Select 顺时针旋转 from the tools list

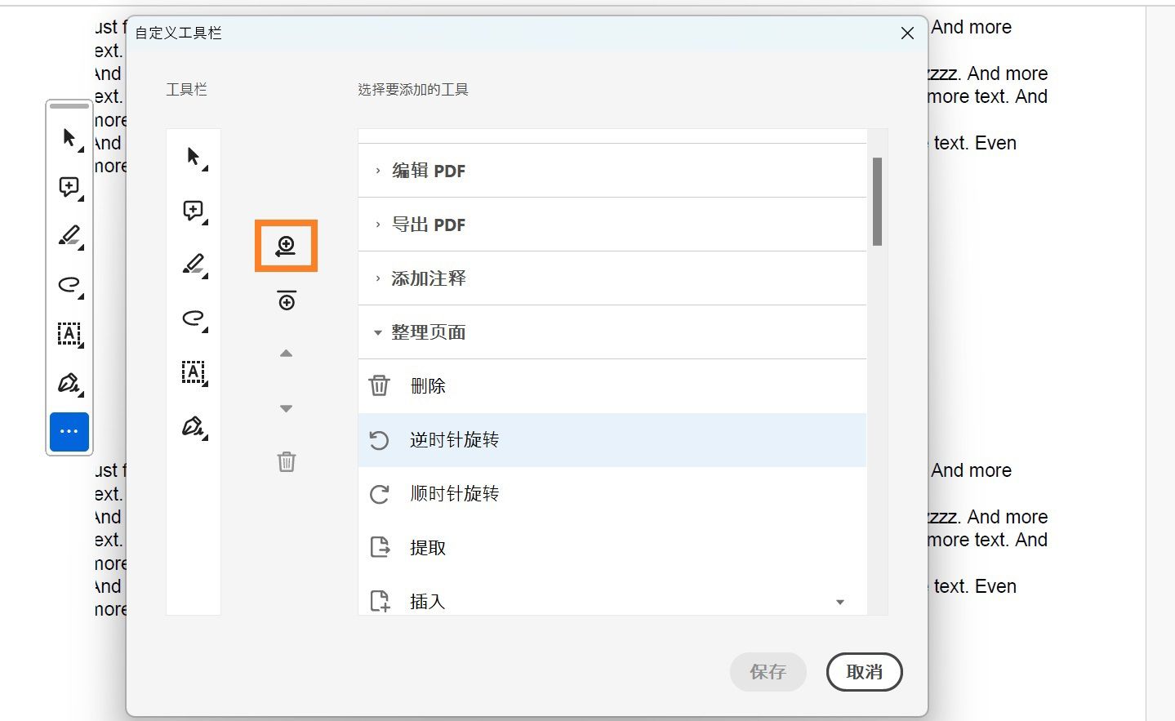(454, 494)
